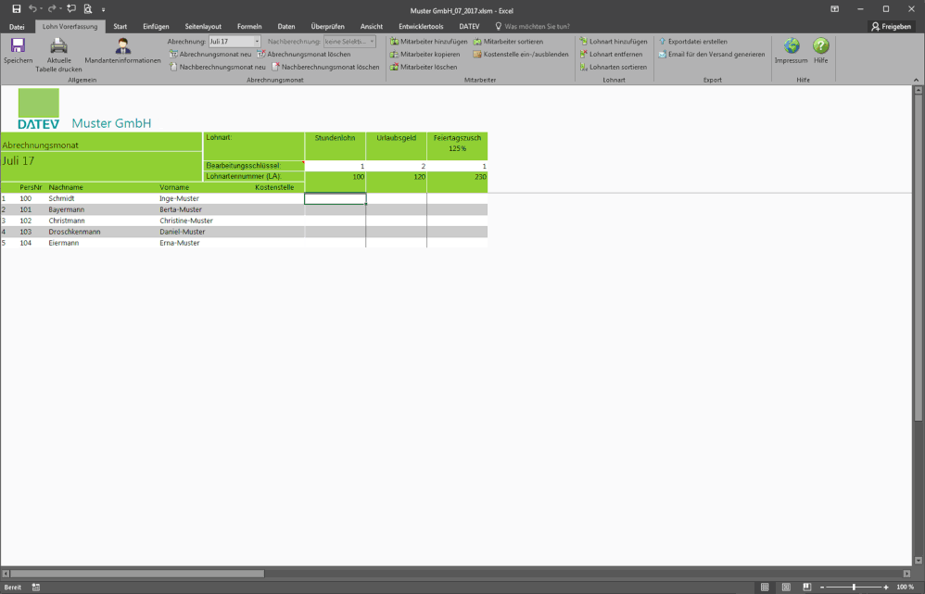The width and height of the screenshot is (925, 594).
Task: Toggle Kostenstelle ein-/ausblenden
Action: click(x=521, y=55)
